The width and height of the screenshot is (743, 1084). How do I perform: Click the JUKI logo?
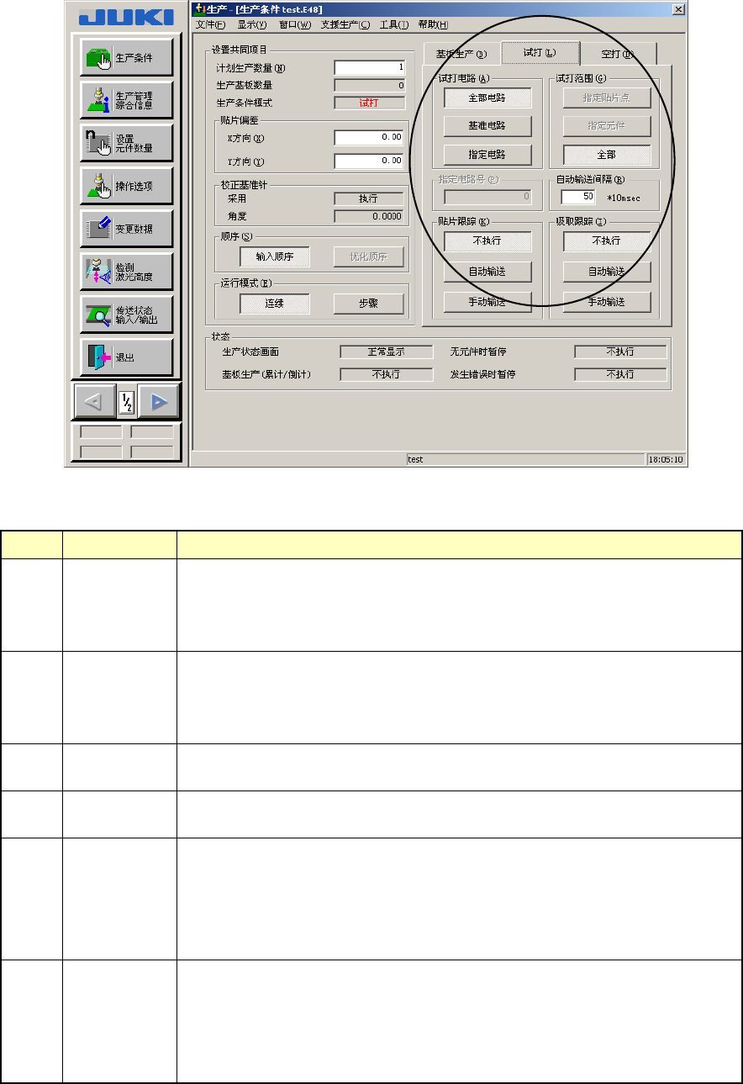(126, 17)
